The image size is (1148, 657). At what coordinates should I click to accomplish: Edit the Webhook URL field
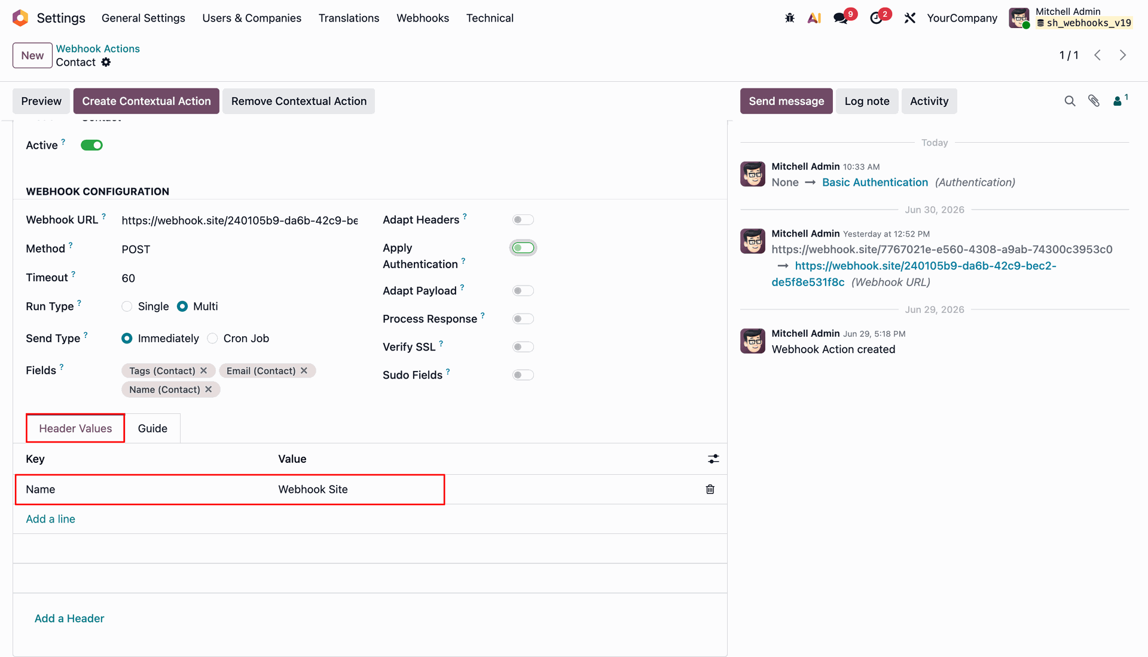click(x=239, y=220)
